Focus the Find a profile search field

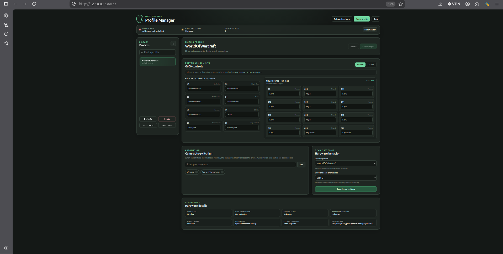157,52
